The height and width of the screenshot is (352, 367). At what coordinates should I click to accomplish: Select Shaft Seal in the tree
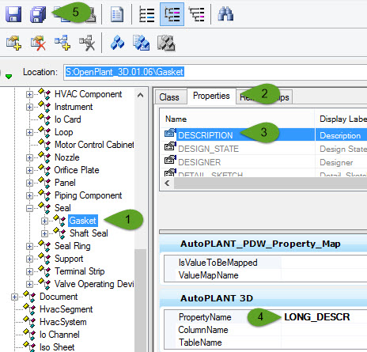pos(89,233)
